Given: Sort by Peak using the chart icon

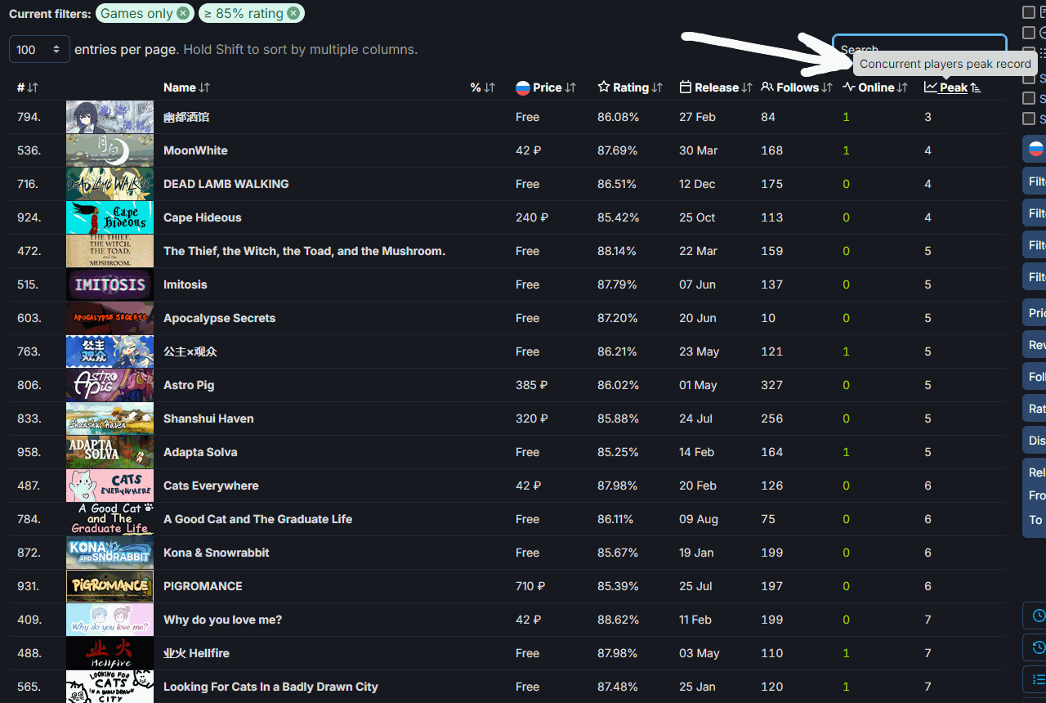Looking at the screenshot, I should point(931,87).
